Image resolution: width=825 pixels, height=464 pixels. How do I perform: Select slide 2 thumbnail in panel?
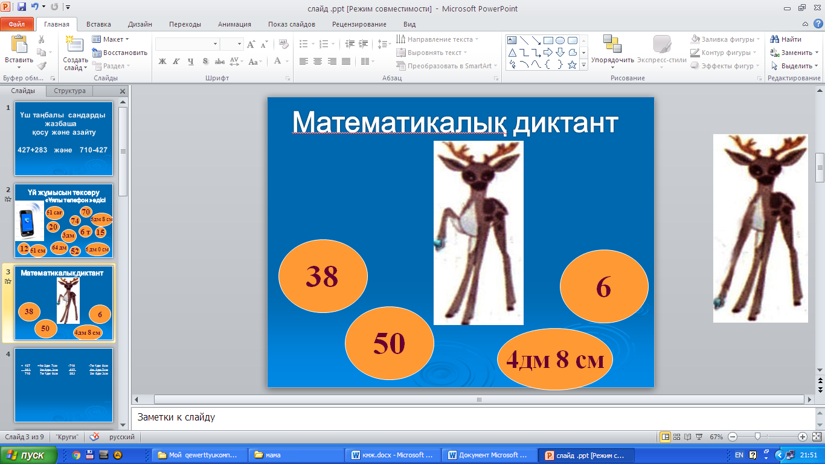64,221
